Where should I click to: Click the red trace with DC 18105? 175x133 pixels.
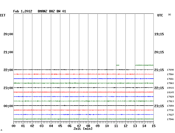[83, 92]
